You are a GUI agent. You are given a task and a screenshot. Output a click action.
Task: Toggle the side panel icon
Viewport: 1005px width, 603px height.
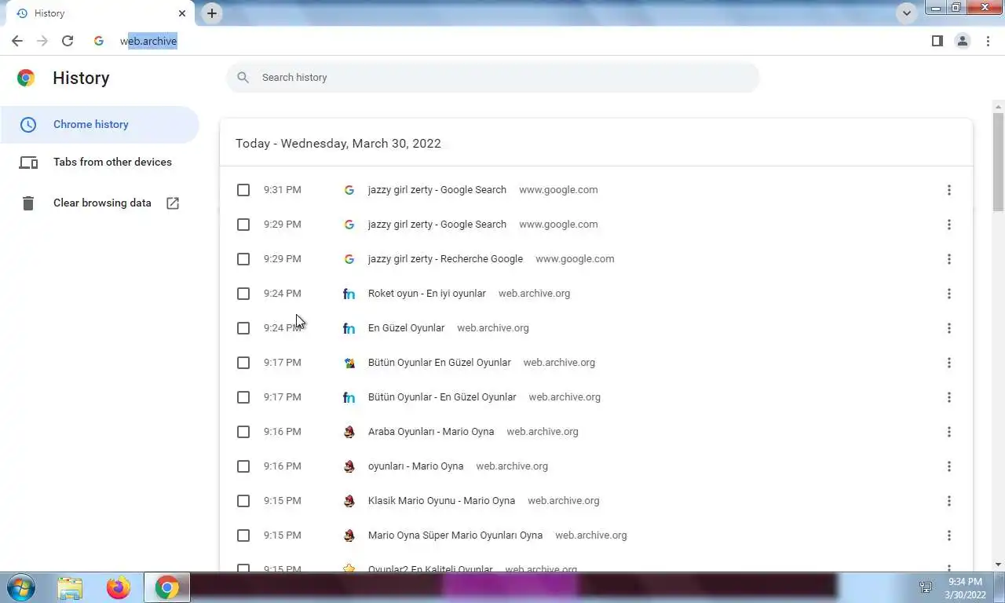pyautogui.click(x=937, y=41)
